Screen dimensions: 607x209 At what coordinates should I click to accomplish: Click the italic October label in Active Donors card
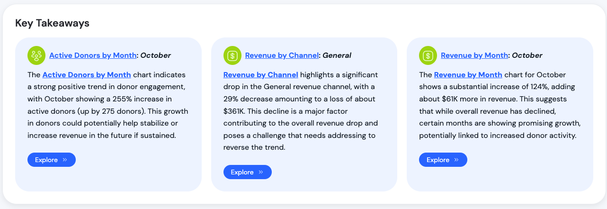[155, 55]
